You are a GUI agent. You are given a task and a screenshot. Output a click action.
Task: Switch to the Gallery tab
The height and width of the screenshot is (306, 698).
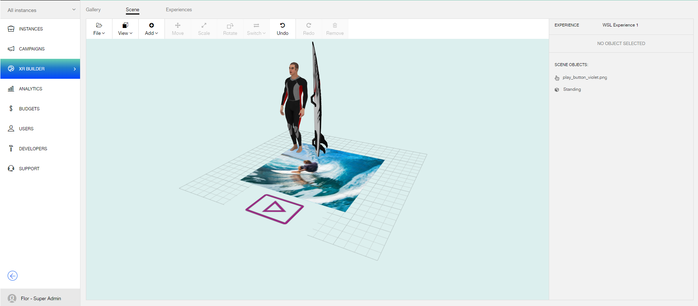click(93, 10)
